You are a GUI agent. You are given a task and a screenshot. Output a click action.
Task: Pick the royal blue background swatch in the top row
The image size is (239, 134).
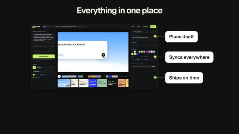click(147, 52)
